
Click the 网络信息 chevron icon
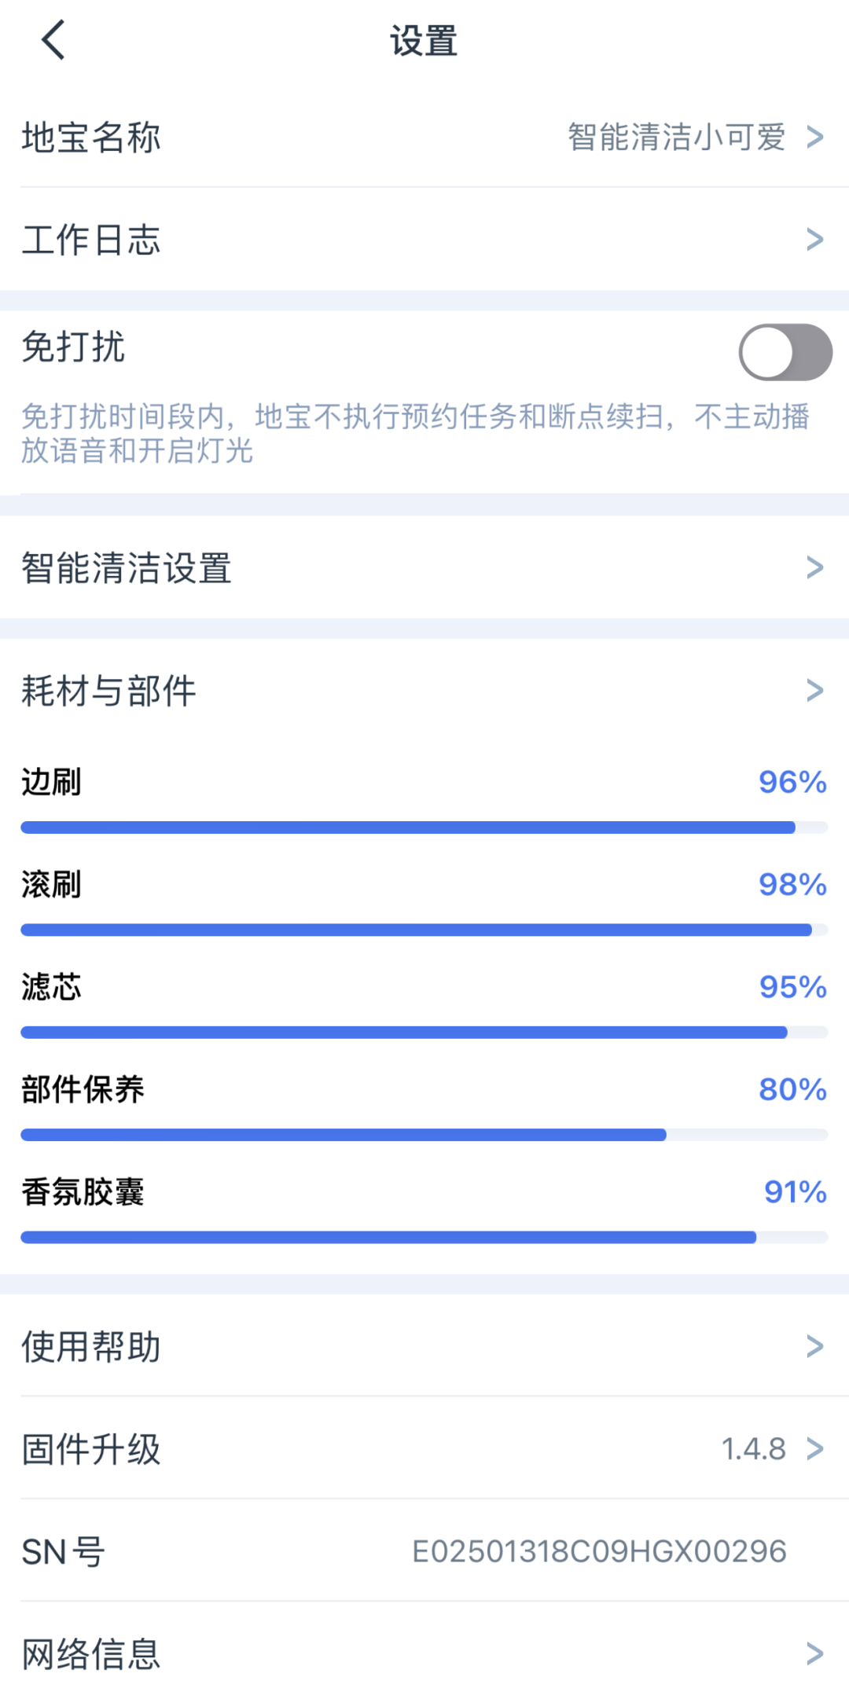point(814,1654)
